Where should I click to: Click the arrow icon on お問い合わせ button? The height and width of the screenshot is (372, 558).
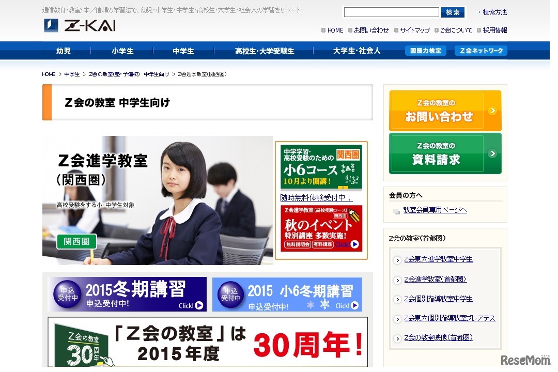point(493,111)
